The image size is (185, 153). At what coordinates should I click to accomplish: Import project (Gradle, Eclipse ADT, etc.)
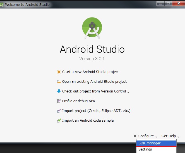click(x=96, y=111)
